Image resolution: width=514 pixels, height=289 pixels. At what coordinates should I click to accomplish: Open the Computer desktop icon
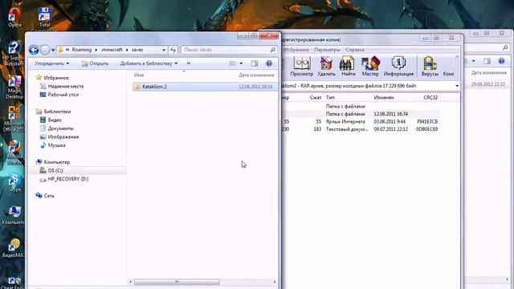click(13, 215)
